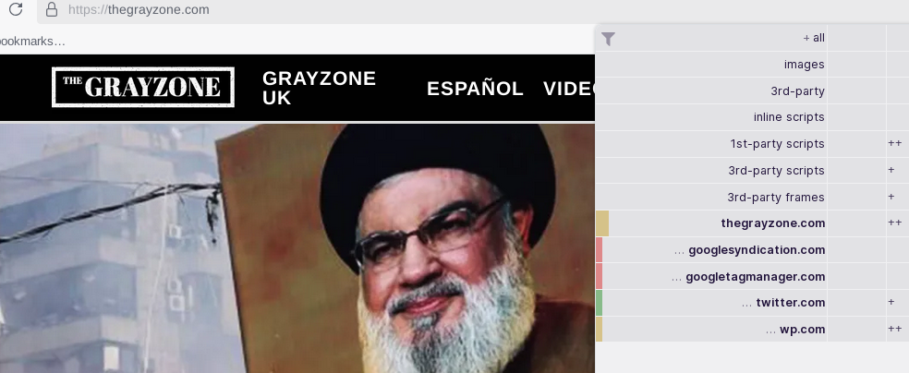Open the ESPAÑOL menu item

(476, 89)
